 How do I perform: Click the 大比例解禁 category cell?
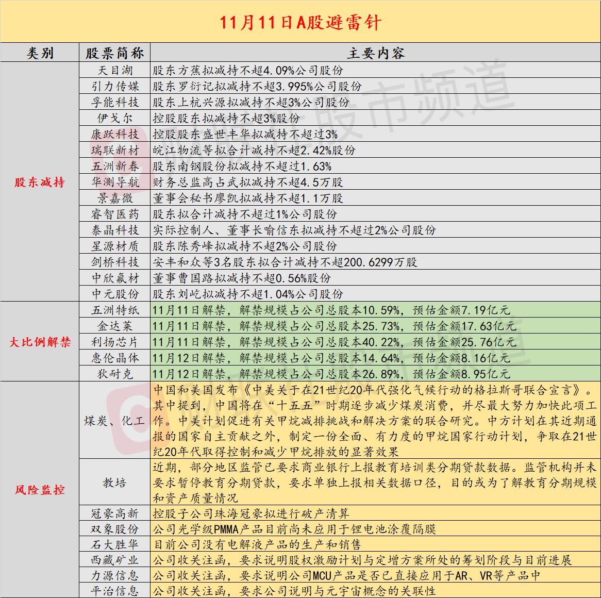click(x=40, y=342)
